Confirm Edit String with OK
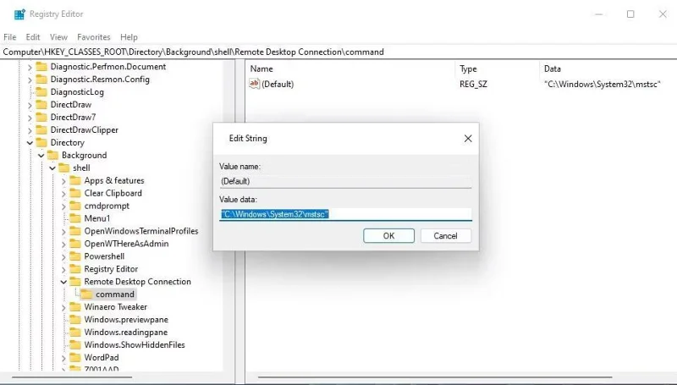The width and height of the screenshot is (677, 385). (x=388, y=236)
